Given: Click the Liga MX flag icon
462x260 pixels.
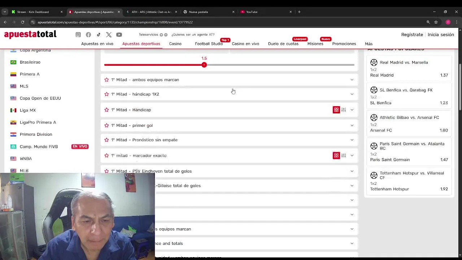Looking at the screenshot, I should [x=13, y=110].
